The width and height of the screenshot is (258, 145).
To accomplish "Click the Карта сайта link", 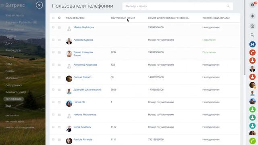I will pos(12,116).
